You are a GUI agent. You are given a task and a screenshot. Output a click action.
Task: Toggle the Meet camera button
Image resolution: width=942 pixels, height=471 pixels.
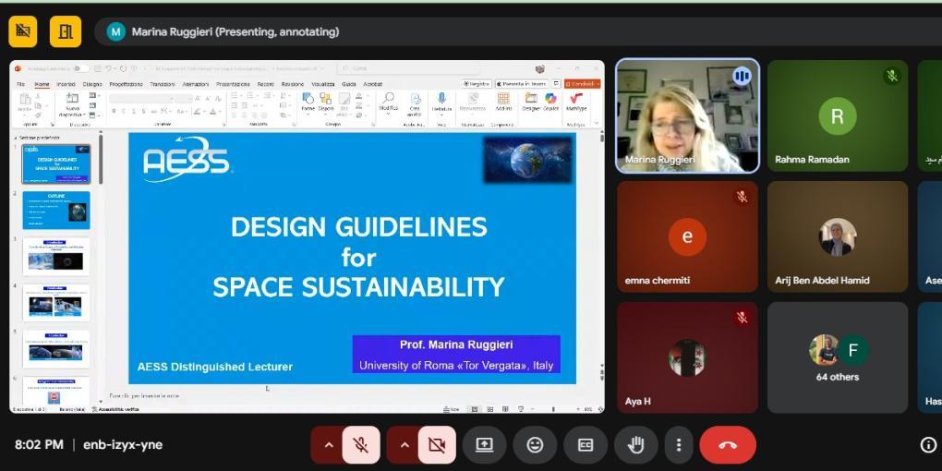tap(437, 444)
